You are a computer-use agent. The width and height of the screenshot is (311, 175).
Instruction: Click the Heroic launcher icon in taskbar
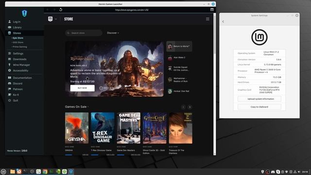(x=71, y=172)
